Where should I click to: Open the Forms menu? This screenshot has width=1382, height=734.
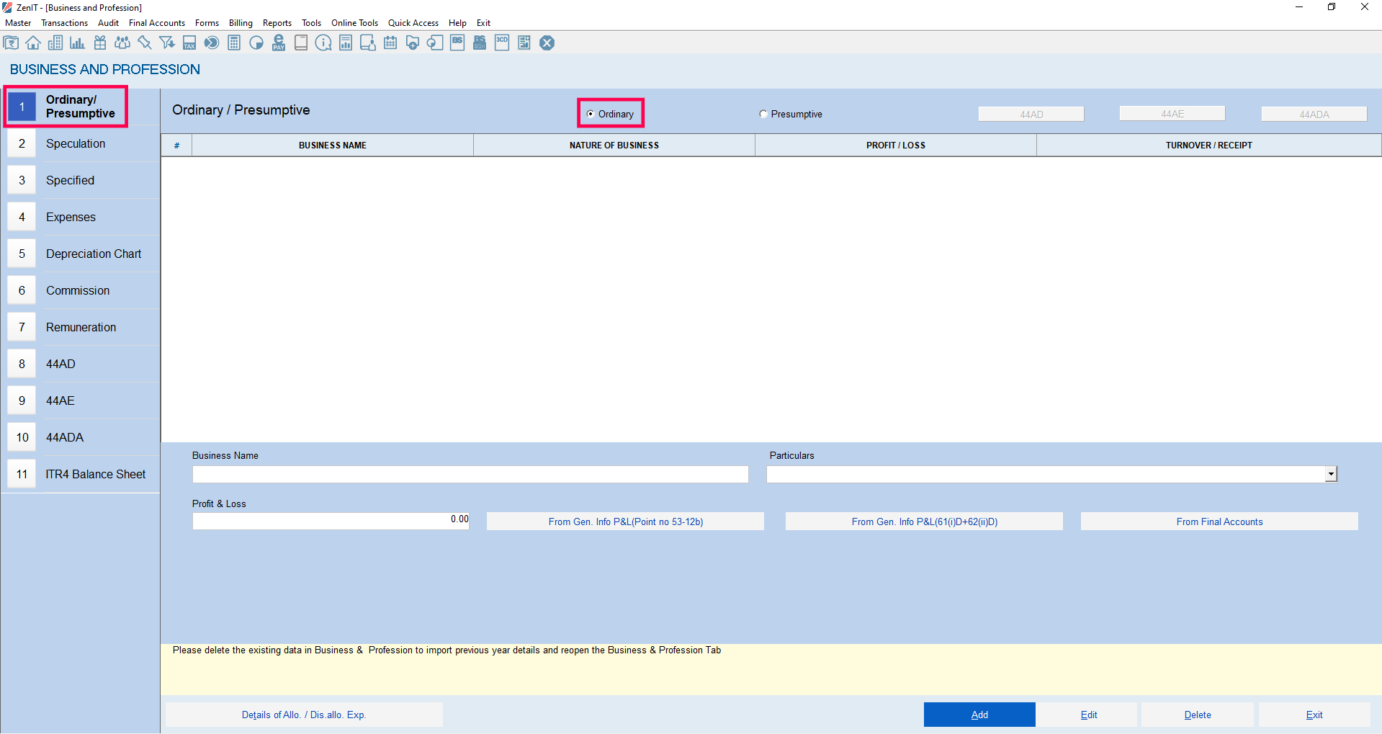click(x=207, y=23)
